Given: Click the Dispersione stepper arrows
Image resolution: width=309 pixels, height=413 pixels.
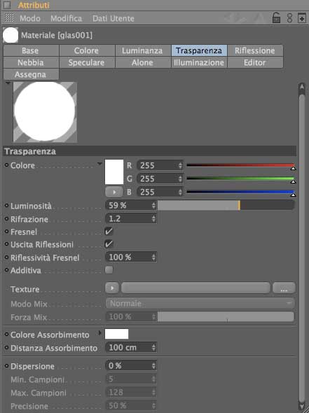Looking at the screenshot, I should click(153, 366).
